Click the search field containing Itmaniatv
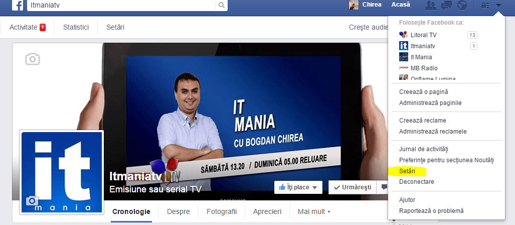Screen dimensions: 515x225 (x=120, y=6)
